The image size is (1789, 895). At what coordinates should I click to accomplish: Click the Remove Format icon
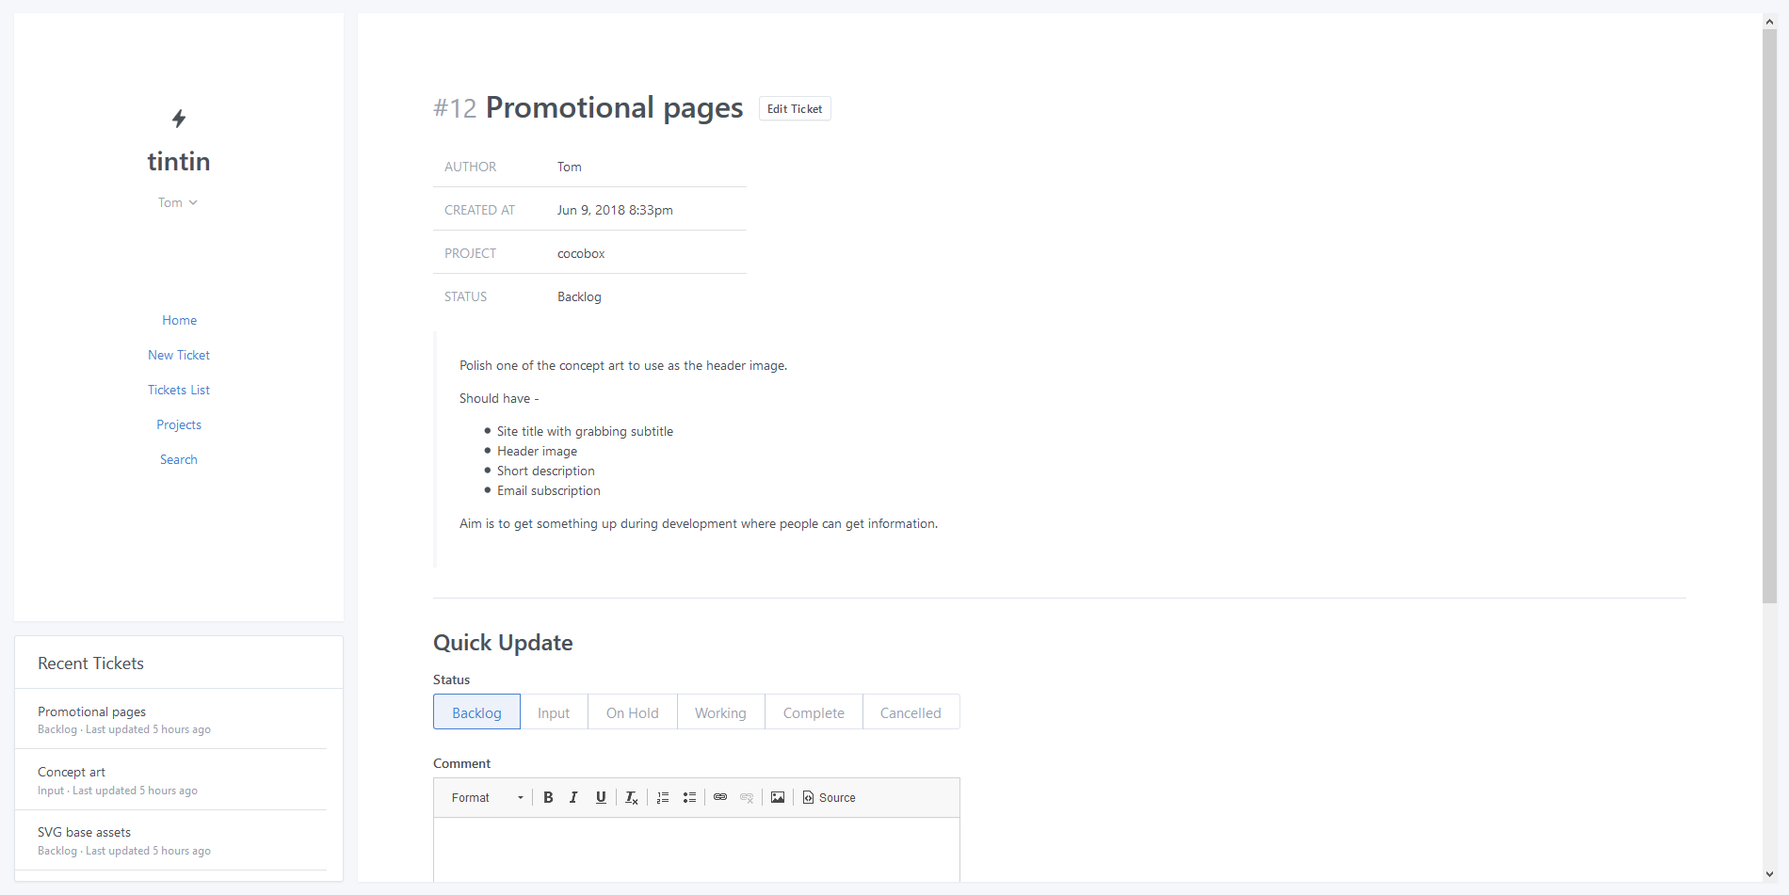click(x=632, y=797)
